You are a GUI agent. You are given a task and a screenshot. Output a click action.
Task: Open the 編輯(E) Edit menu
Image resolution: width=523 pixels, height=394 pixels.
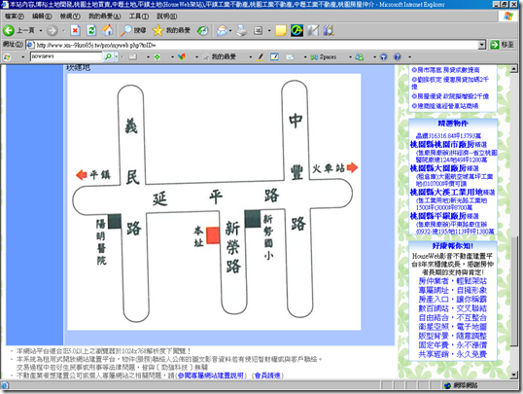42,16
